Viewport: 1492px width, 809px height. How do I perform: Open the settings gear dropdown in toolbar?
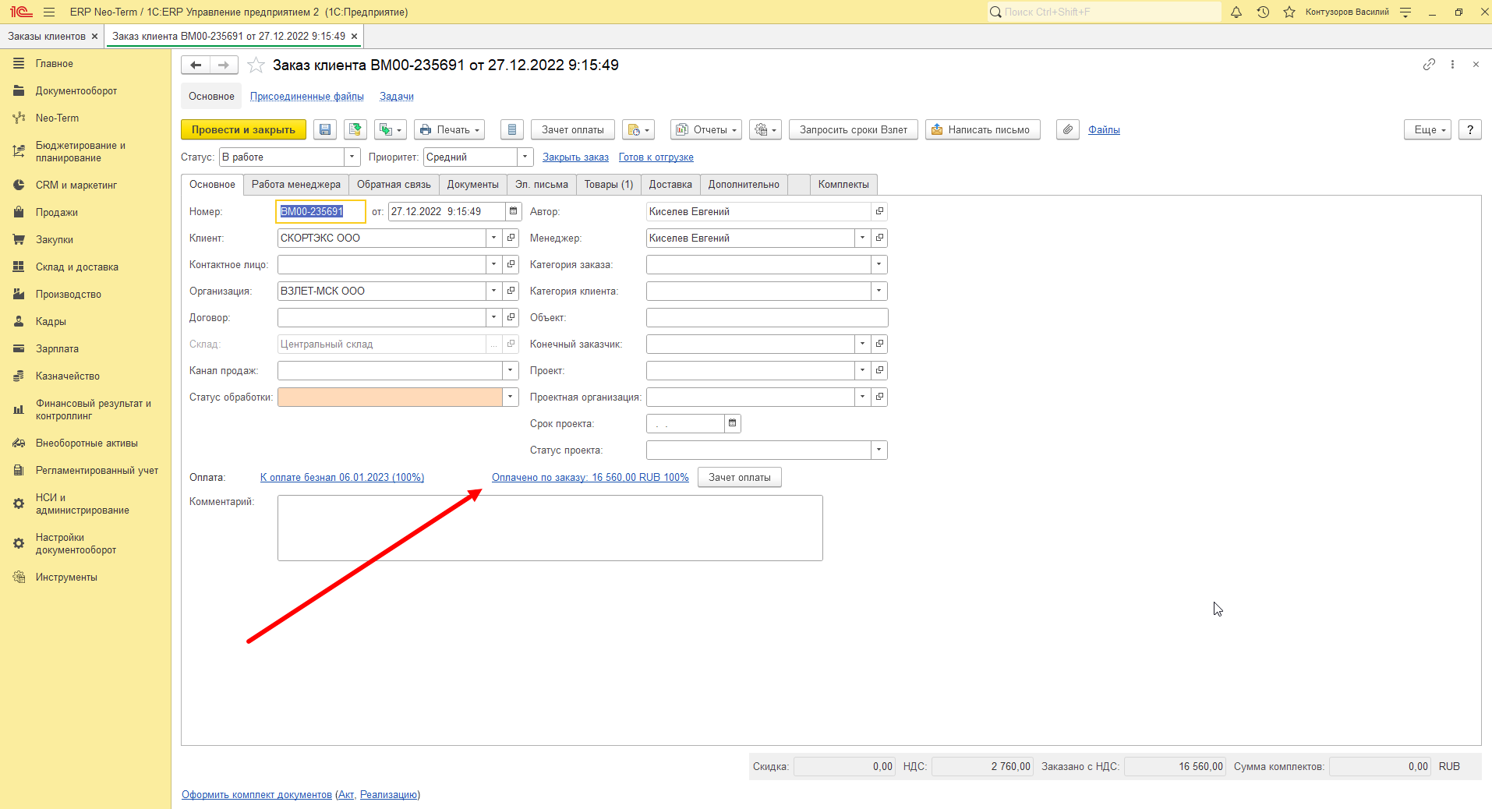click(x=765, y=129)
